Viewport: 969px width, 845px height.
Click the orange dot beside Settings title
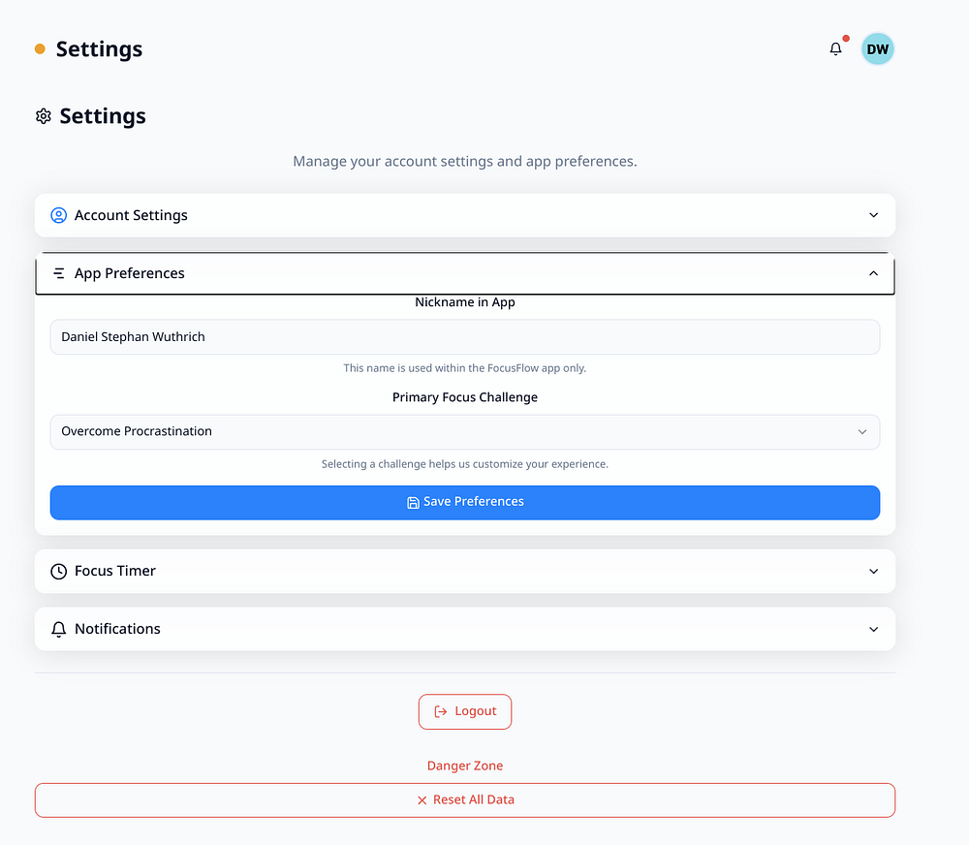pyautogui.click(x=40, y=48)
